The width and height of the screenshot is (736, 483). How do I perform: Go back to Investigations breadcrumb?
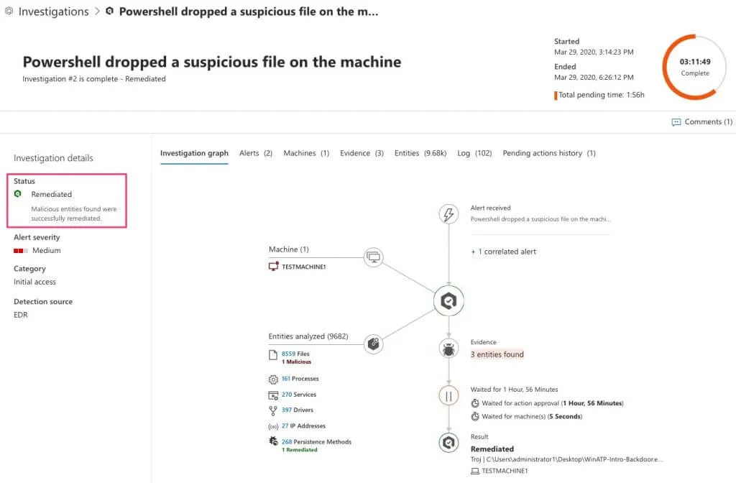pyautogui.click(x=53, y=11)
